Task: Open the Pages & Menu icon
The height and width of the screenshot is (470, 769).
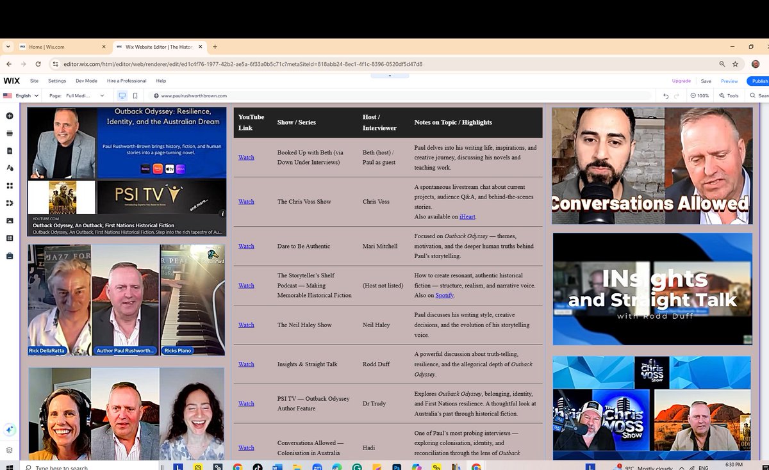Action: point(10,151)
